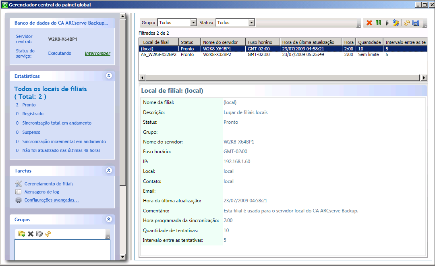
Task: Collapse the Estatísticas panel
Action: [x=108, y=76]
